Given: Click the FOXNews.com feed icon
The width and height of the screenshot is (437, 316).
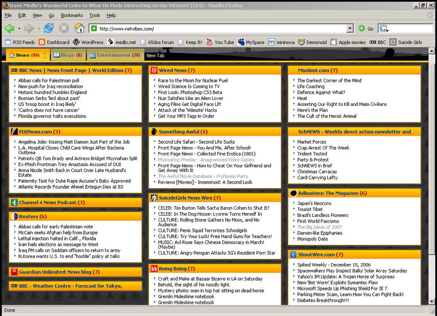Looking at the screenshot, I should (x=14, y=132).
